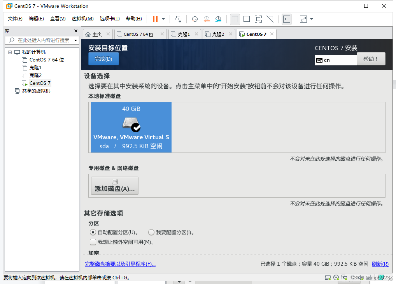Open the 选项卡(T) menu

point(110,19)
